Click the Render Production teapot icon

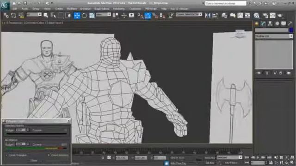pos(280,15)
